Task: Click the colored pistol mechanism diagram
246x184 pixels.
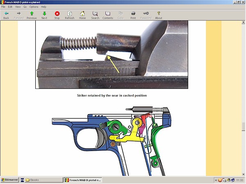Action: (x=112, y=141)
